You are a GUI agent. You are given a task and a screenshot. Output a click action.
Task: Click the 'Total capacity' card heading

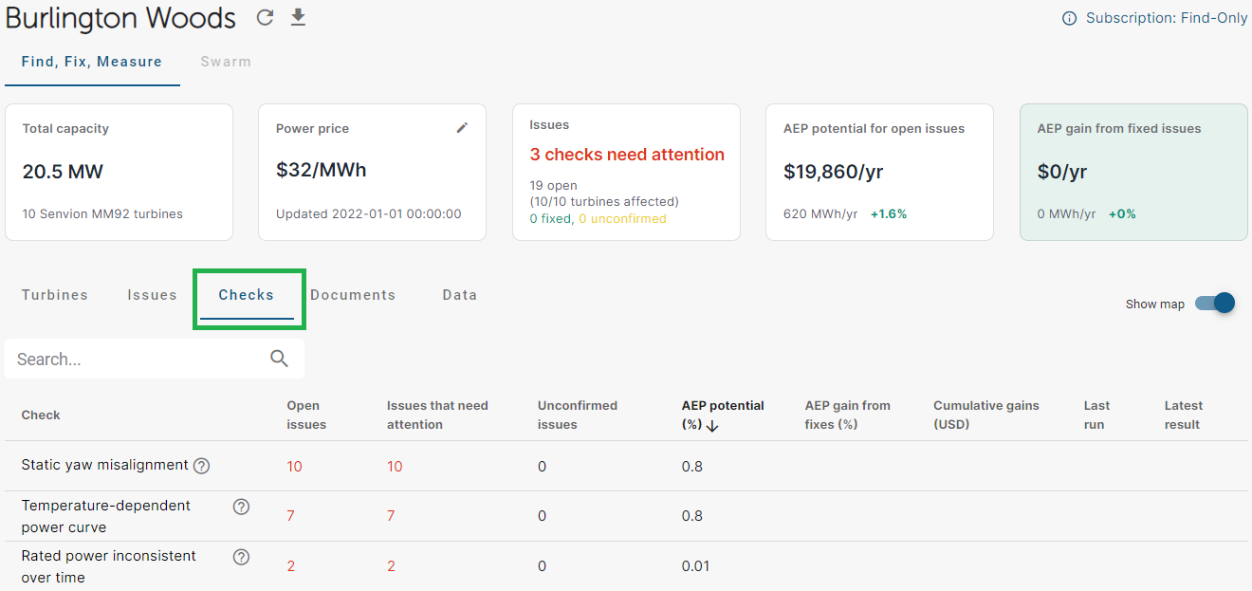click(x=65, y=128)
